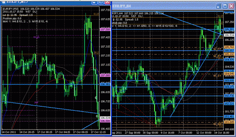Viewport: 236px width, 137px height.
Task: Click '27 Sep 08:00' on H4 time axis
Action: point(133,133)
